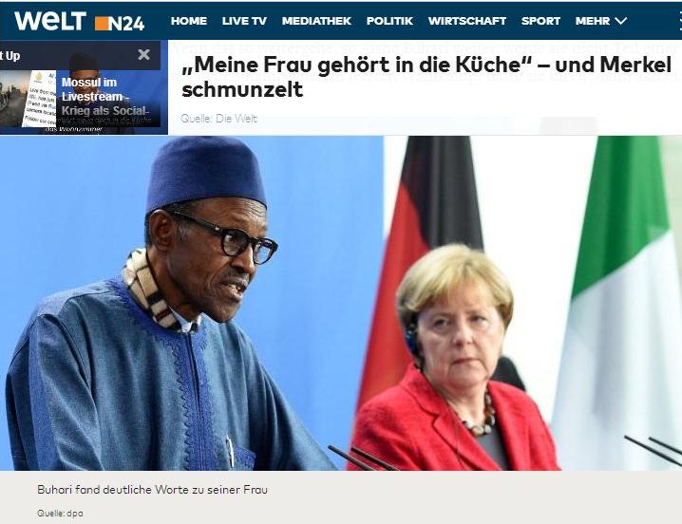Open the HOME menu item

tap(189, 21)
